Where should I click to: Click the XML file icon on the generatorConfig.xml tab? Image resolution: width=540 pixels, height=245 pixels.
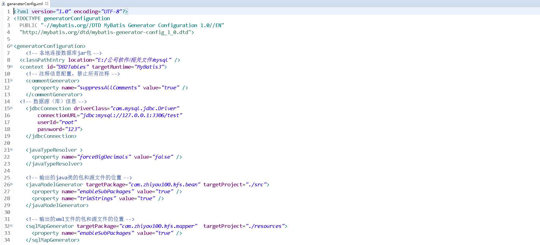(x=3, y=4)
